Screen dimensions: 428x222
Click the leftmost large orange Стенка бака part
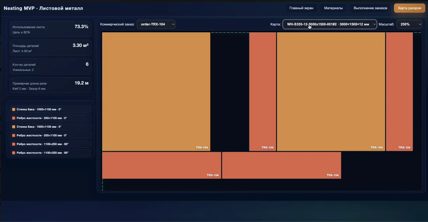coord(156,92)
